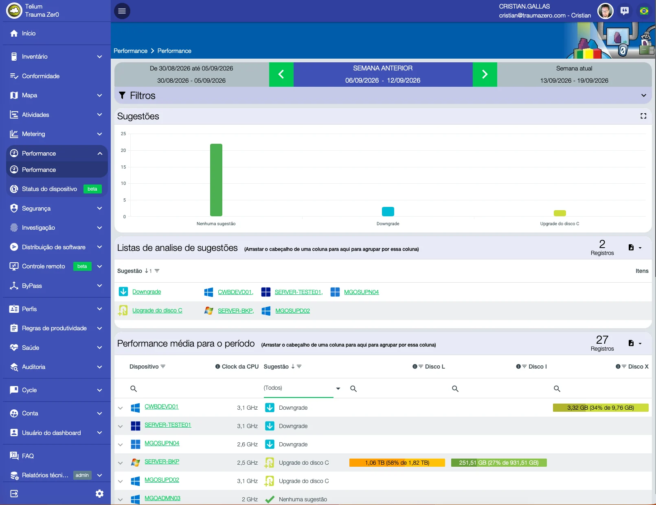Expand the Filtros panel chevron
656x505 pixels.
pos(644,95)
